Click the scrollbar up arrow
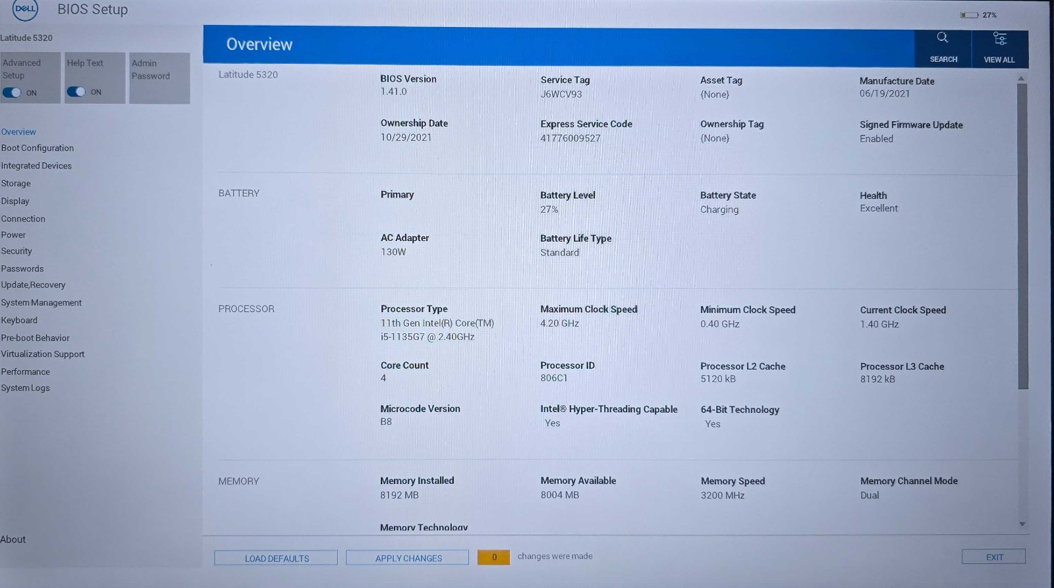The height and width of the screenshot is (588, 1054). coord(1021,78)
